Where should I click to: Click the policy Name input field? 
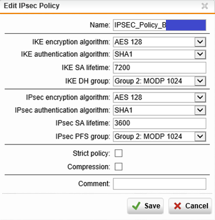(159, 25)
